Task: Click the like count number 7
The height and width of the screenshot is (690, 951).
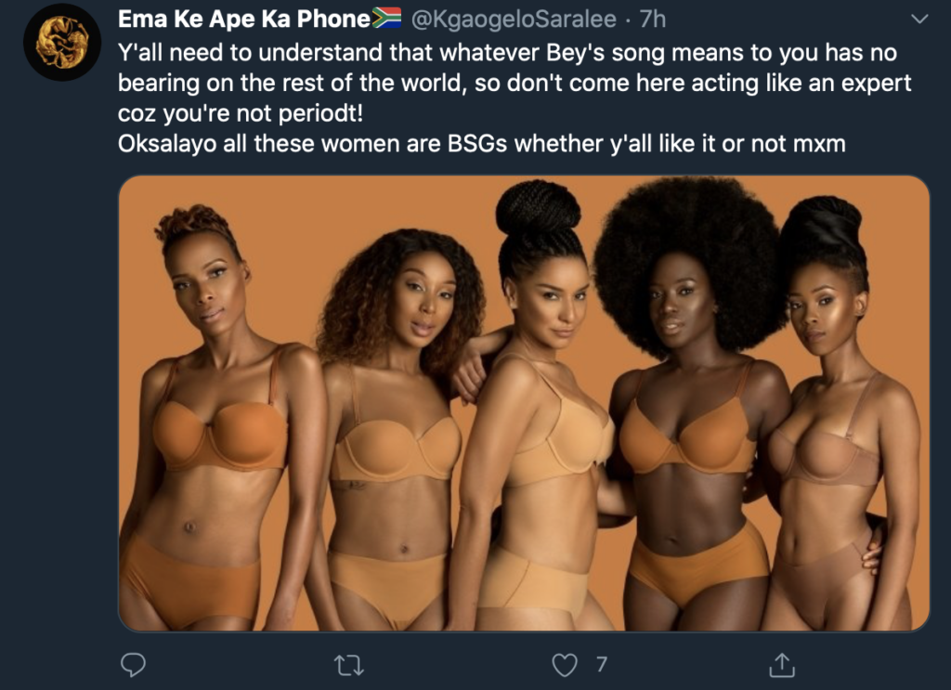Action: pyautogui.click(x=601, y=665)
